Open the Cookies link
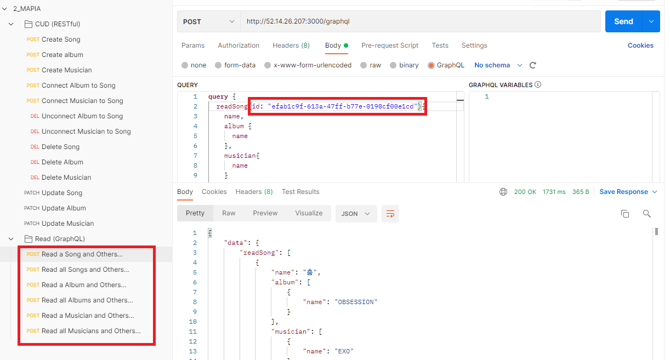 click(640, 45)
